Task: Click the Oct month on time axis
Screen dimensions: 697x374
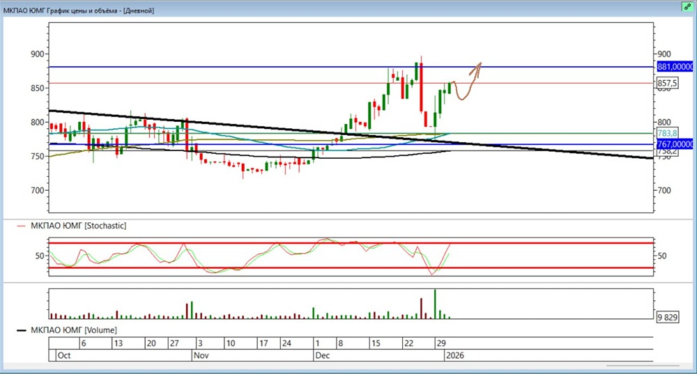Action: [63, 355]
